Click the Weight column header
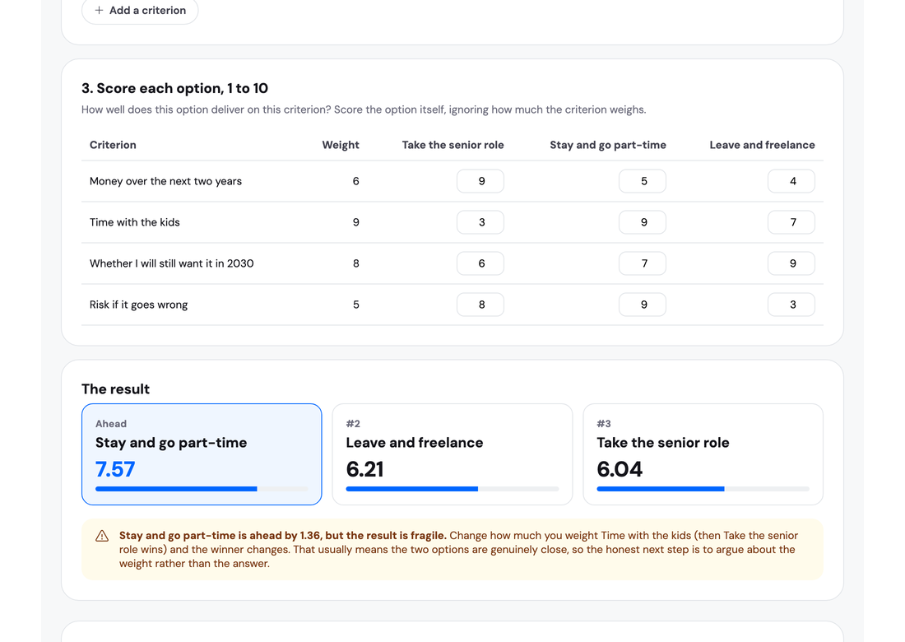 [341, 145]
